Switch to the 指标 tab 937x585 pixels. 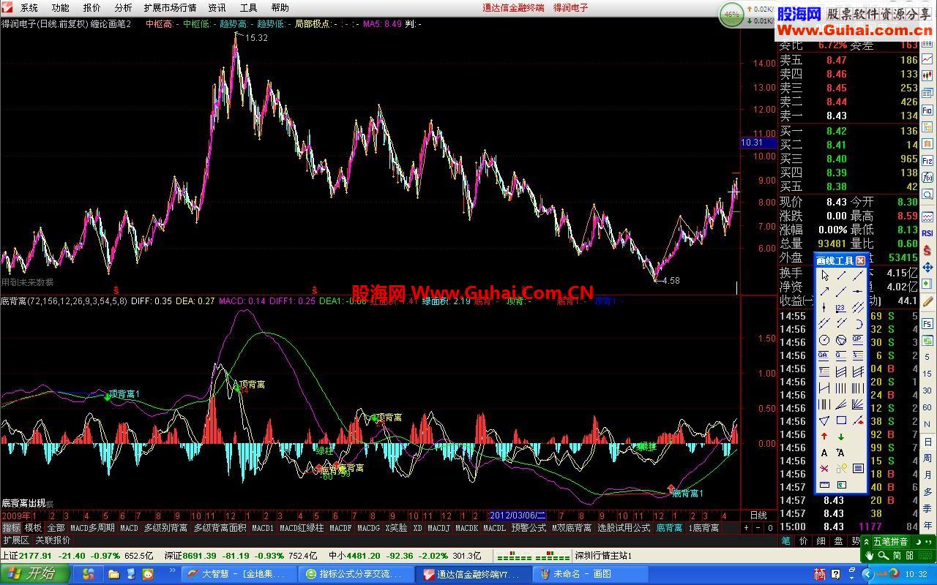coord(11,528)
